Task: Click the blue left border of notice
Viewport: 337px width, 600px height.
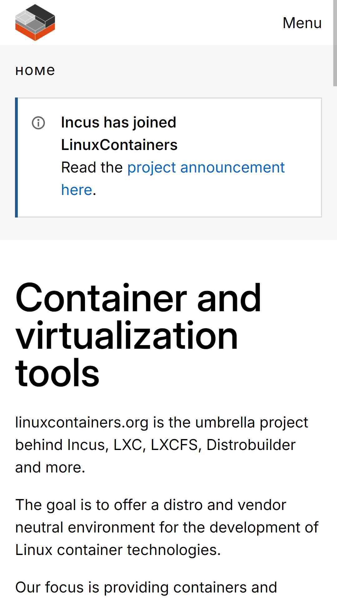Action: click(16, 157)
